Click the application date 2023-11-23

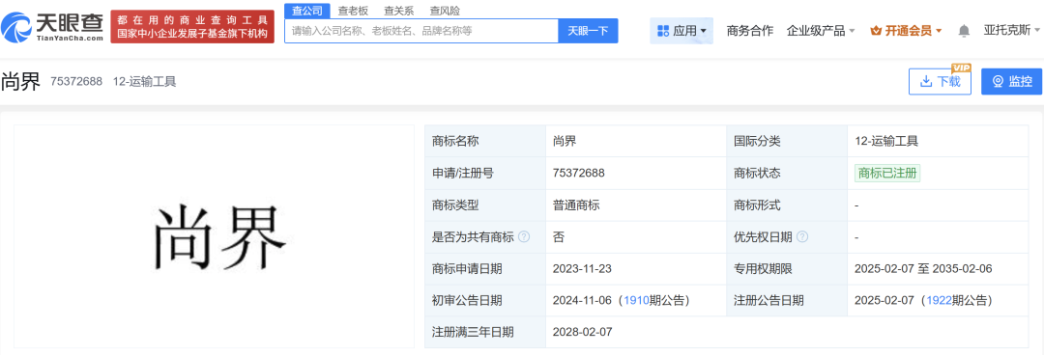(582, 268)
